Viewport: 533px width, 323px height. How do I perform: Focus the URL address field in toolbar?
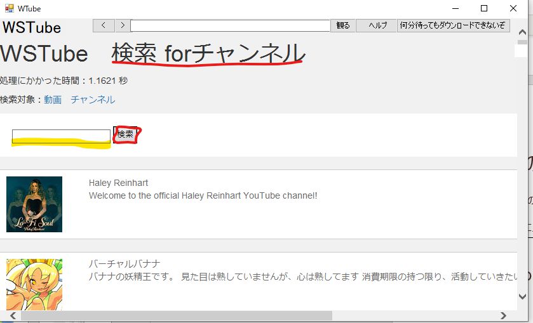click(230, 25)
